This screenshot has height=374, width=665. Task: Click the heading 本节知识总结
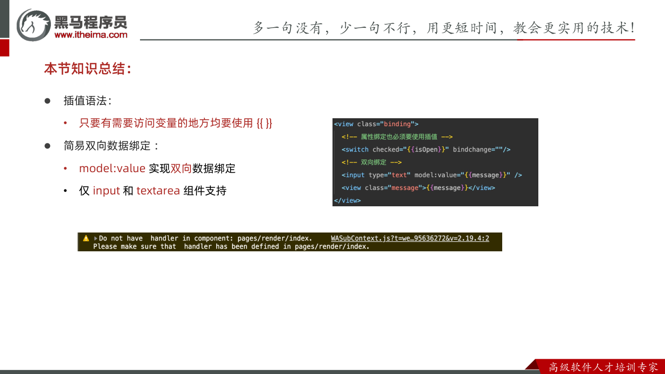coord(88,69)
